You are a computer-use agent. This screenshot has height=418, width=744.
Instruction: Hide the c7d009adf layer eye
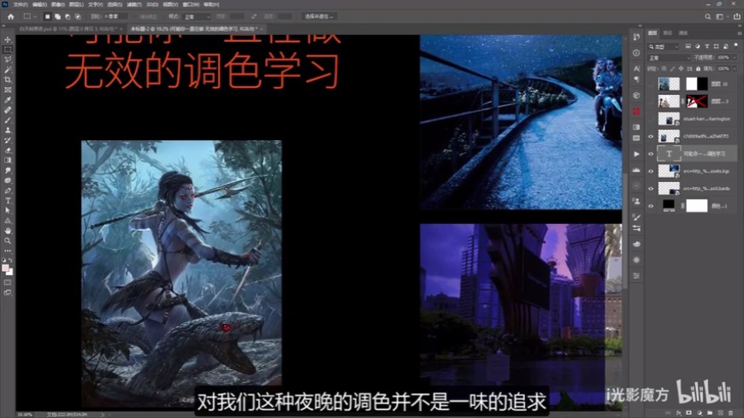pyautogui.click(x=651, y=136)
